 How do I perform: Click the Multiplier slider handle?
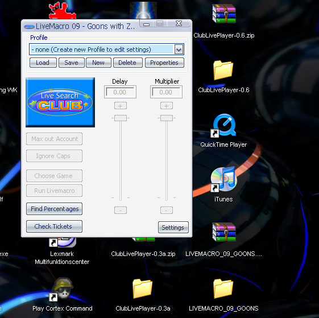pyautogui.click(x=167, y=118)
